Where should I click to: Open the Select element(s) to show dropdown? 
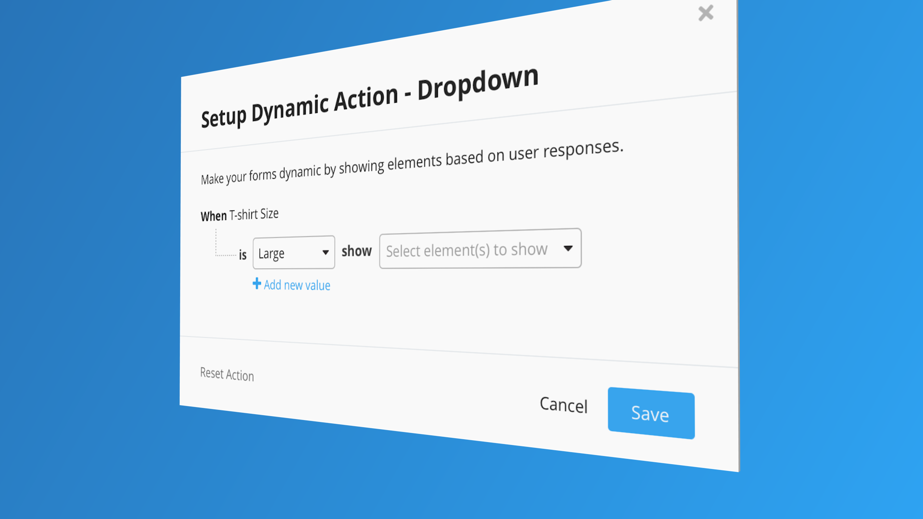(x=480, y=248)
